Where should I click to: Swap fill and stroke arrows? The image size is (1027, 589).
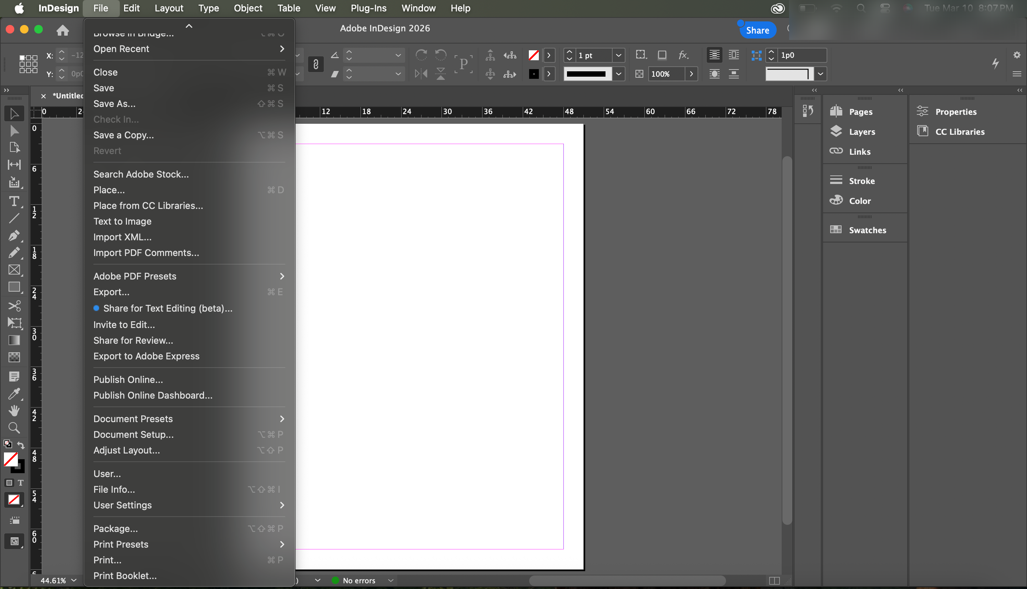(21, 445)
